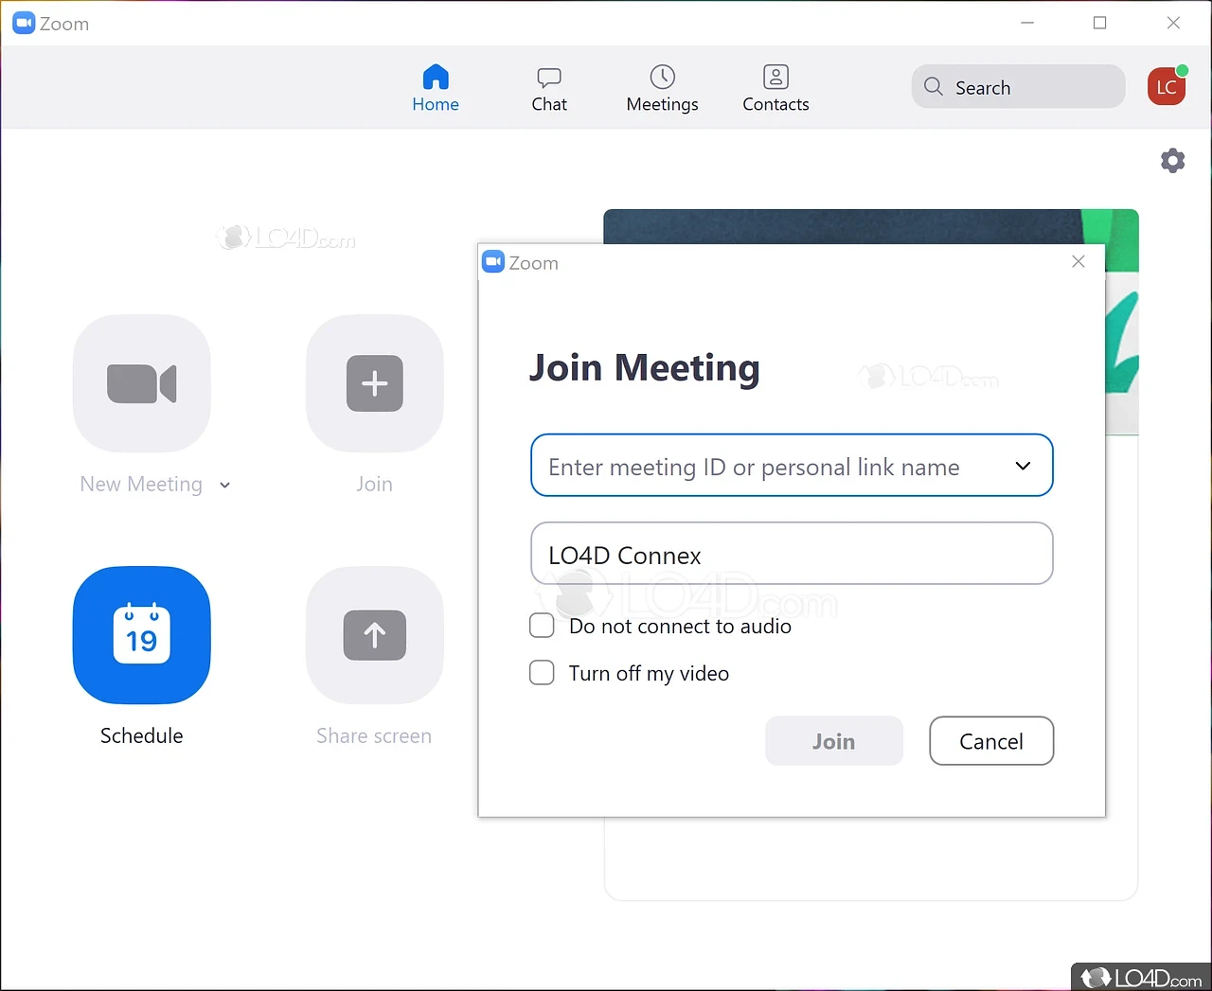Enable Do not connect to audio

tap(542, 626)
